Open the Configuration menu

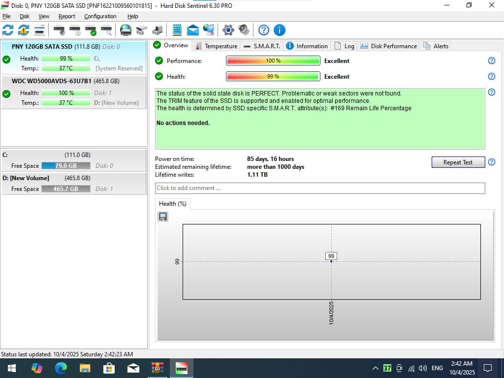pos(100,16)
